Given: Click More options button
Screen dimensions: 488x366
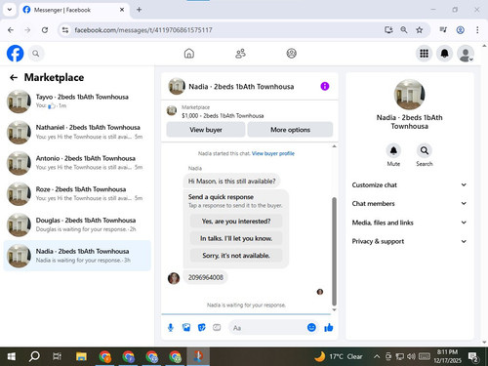Looking at the screenshot, I should [290, 130].
